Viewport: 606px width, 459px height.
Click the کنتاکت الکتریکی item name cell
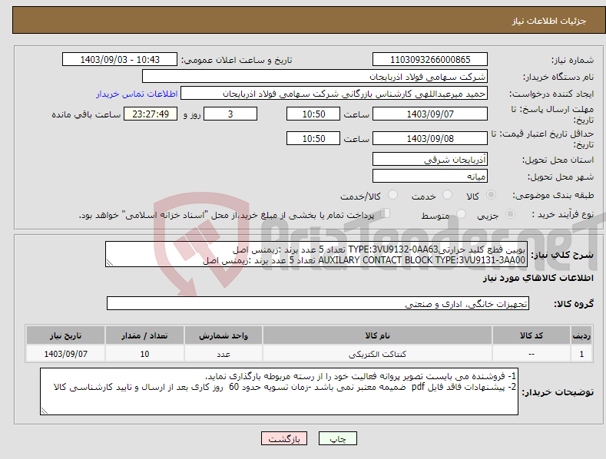377,354
